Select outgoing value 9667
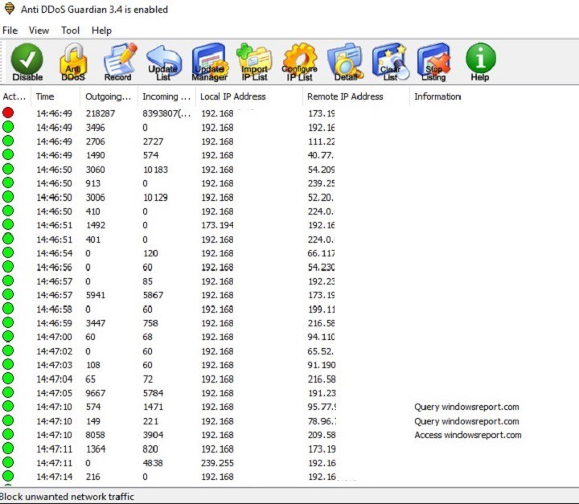 pos(95,393)
